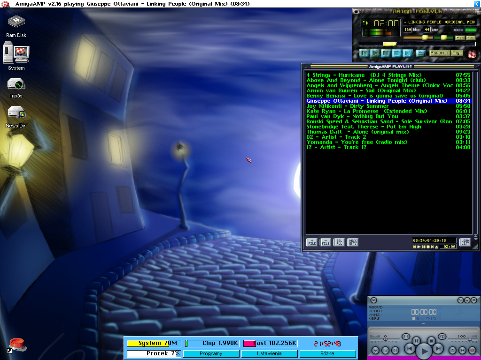Screen dimensions: 481x360
Task: Click mini pause button in playlist footer
Action: point(424,247)
